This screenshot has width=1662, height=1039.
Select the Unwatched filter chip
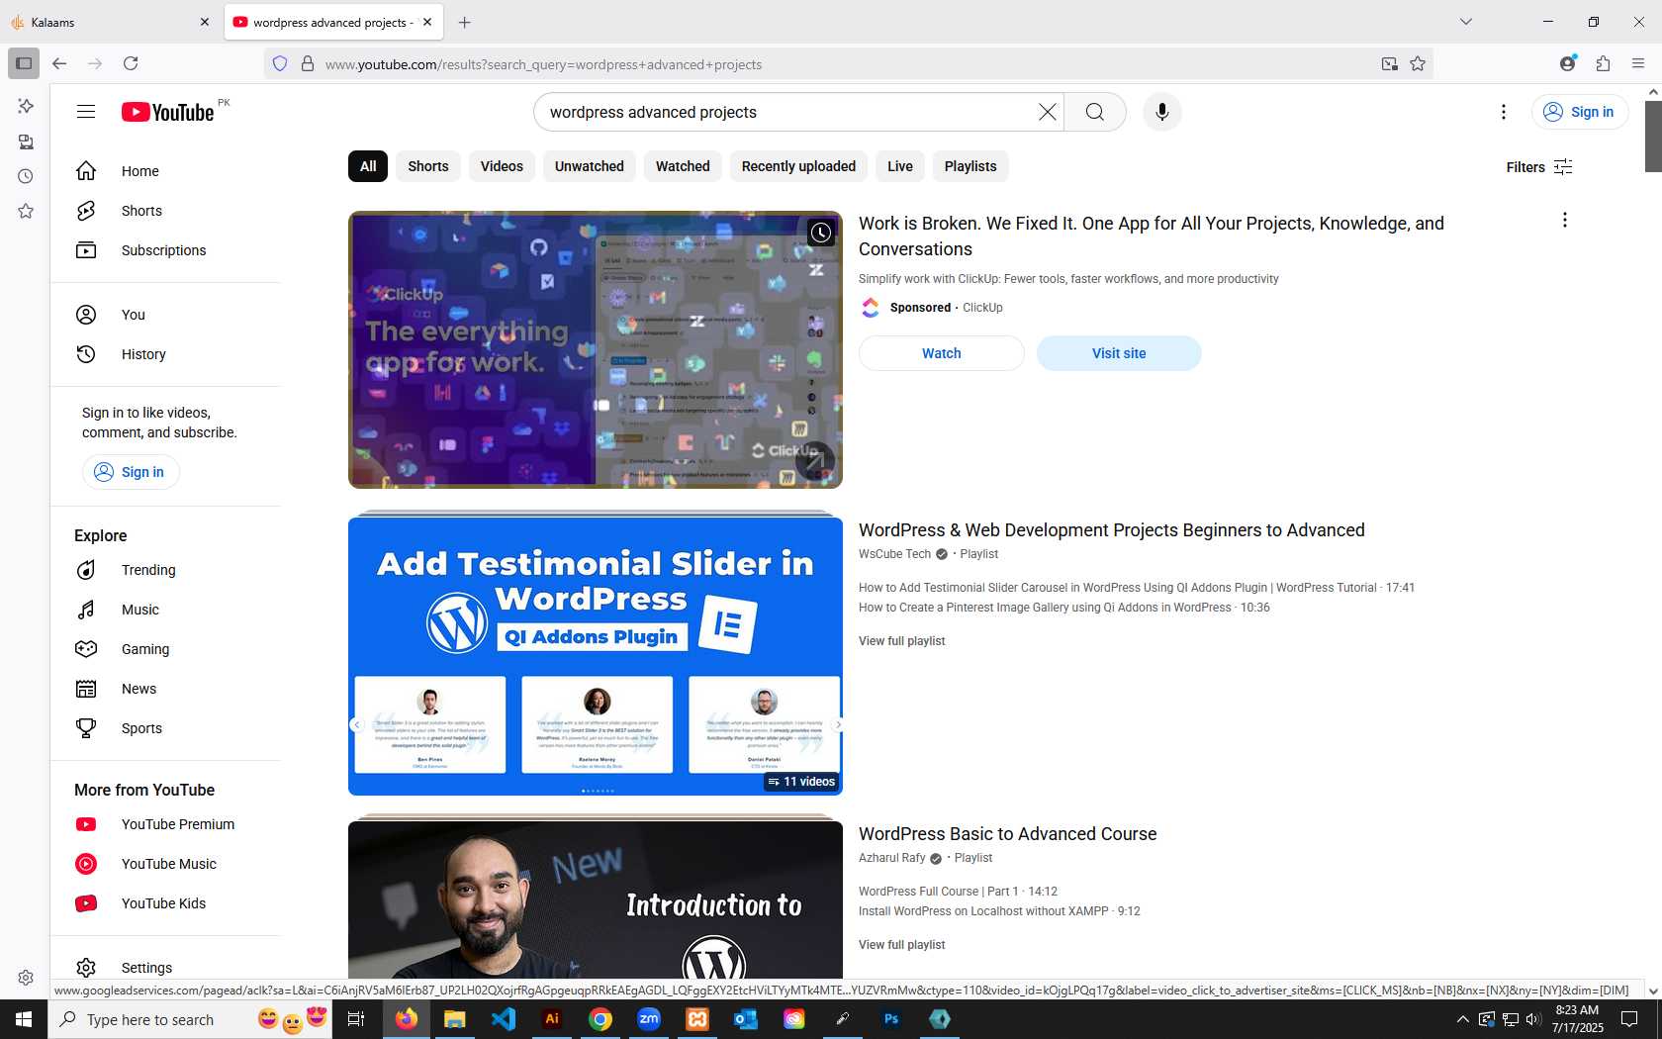pos(590,166)
